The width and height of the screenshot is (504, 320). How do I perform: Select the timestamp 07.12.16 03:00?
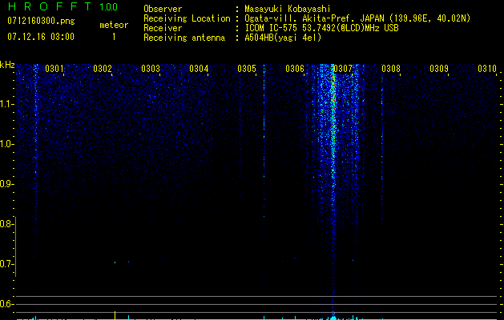click(x=41, y=37)
